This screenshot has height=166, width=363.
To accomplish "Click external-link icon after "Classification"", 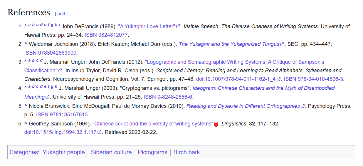I will tap(60, 71).
